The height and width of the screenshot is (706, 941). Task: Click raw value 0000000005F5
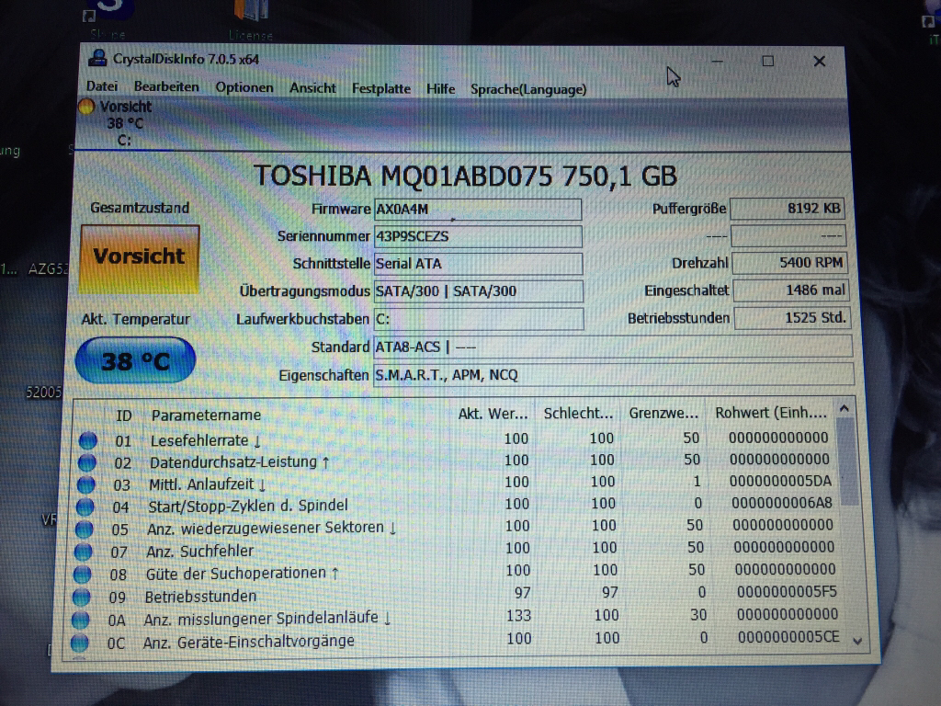(787, 592)
